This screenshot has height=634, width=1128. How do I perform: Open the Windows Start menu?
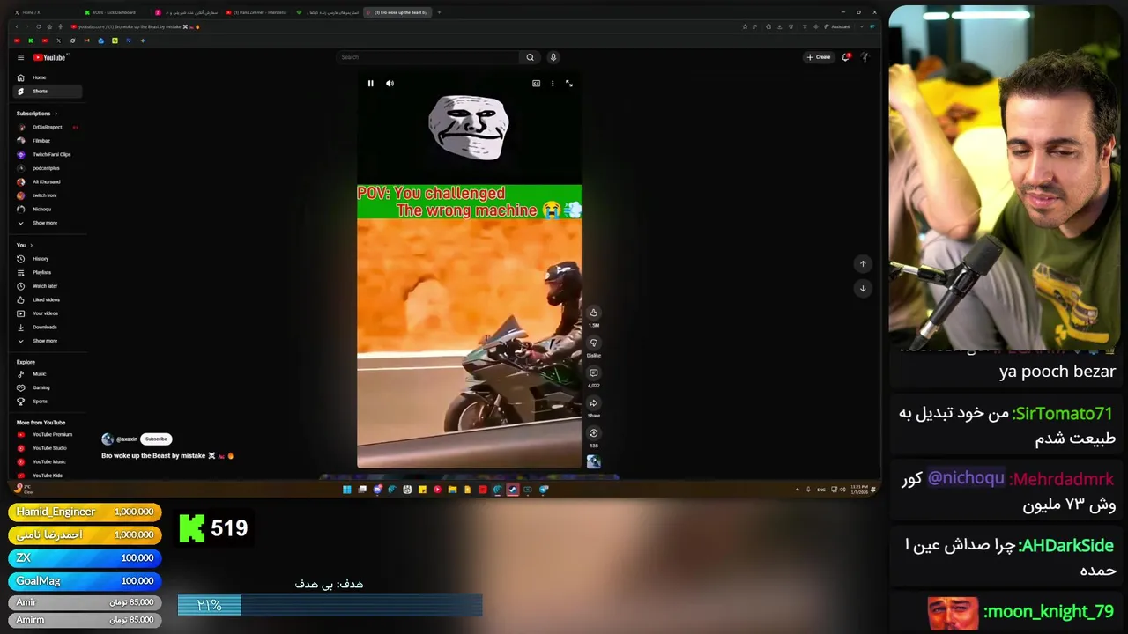pyautogui.click(x=346, y=490)
